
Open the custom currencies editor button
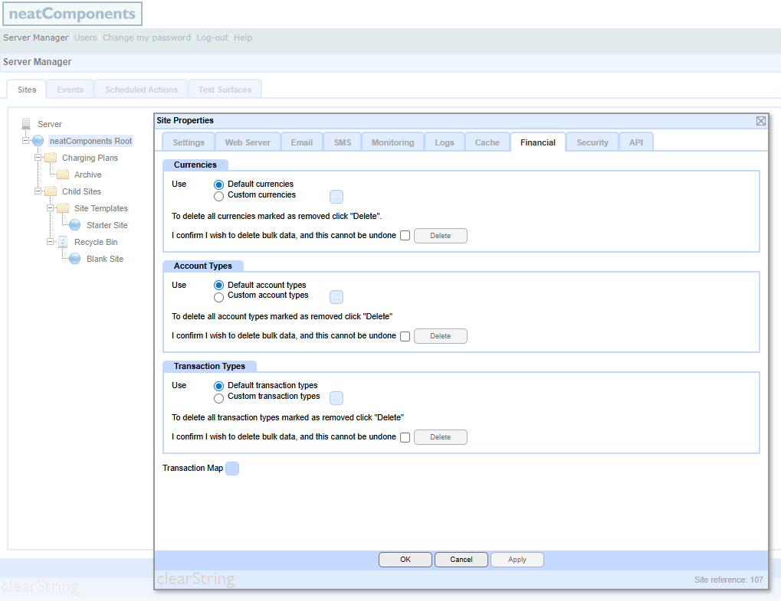click(336, 197)
